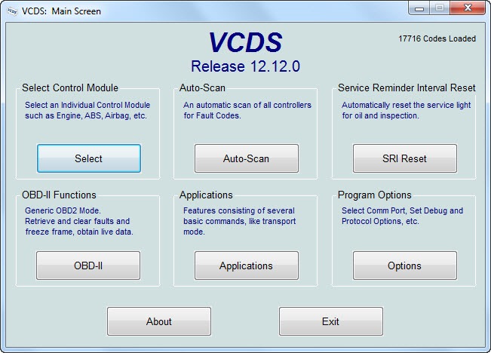Screen dimensions: 491x353
Task: Click 'Select an Individual Control Module' text
Action: pyautogui.click(x=87, y=105)
